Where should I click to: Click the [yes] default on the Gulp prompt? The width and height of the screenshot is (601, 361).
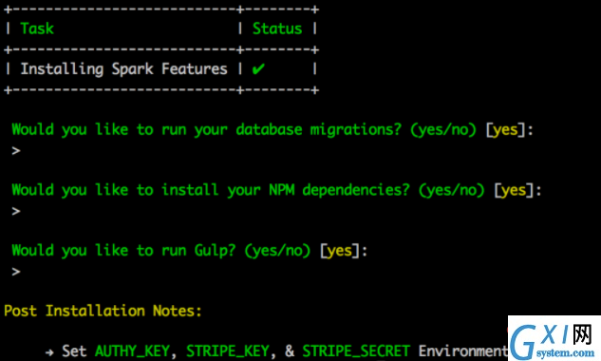(340, 251)
